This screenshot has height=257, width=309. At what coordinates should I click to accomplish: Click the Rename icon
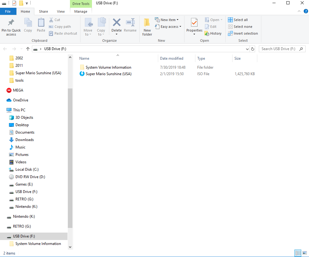point(130,22)
